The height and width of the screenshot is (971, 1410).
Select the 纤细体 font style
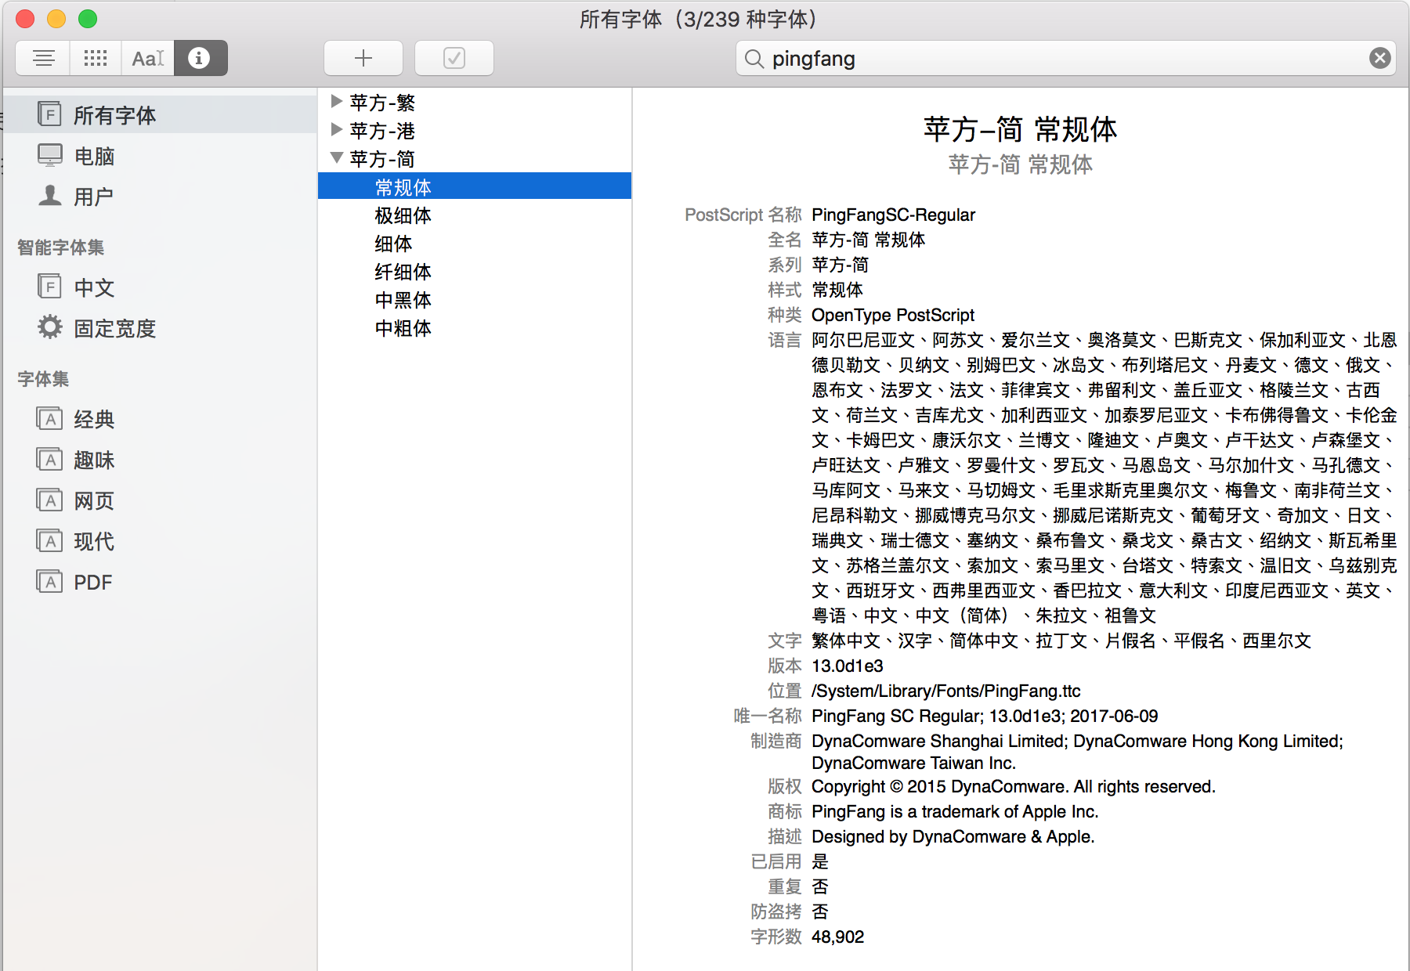(475, 271)
